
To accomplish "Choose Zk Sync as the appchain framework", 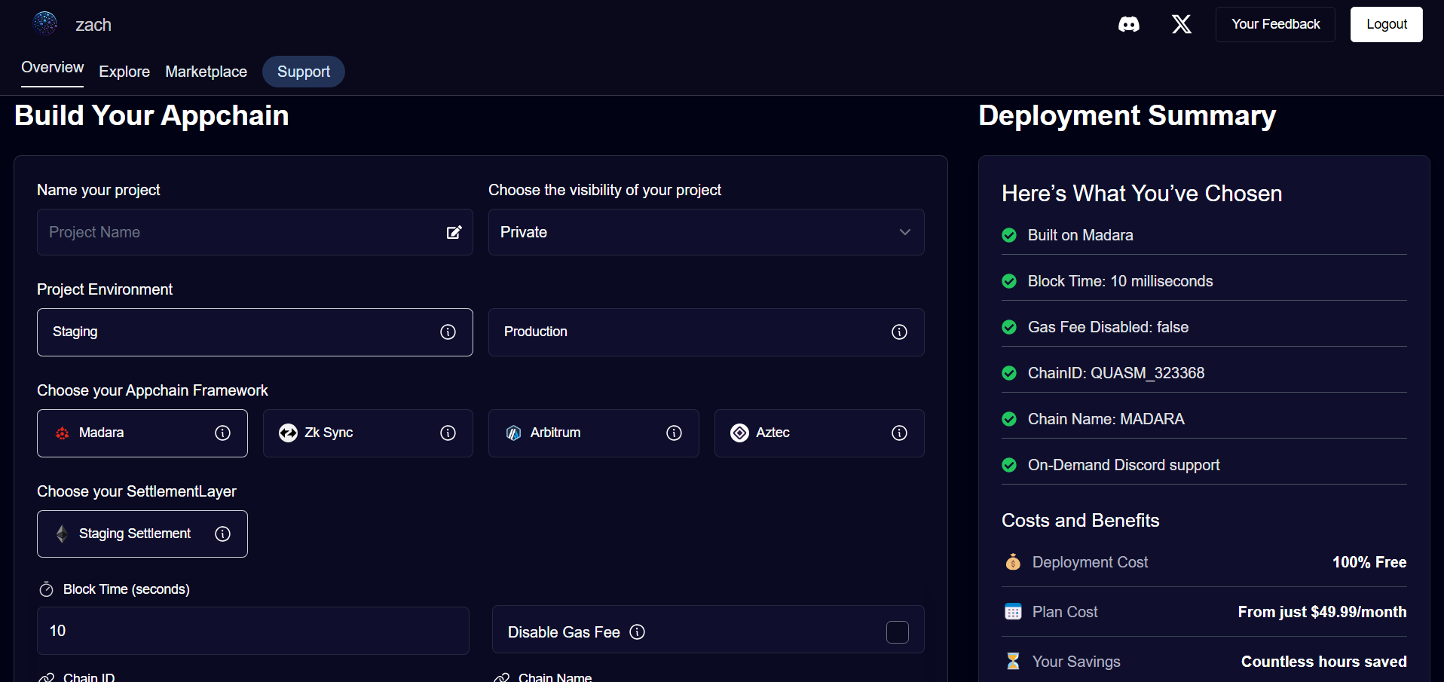I will (368, 433).
